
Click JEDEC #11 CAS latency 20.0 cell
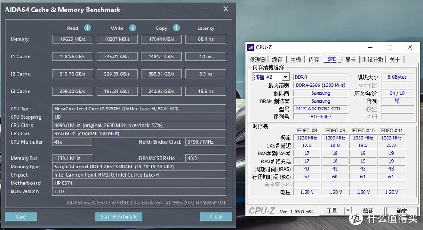(x=391, y=145)
